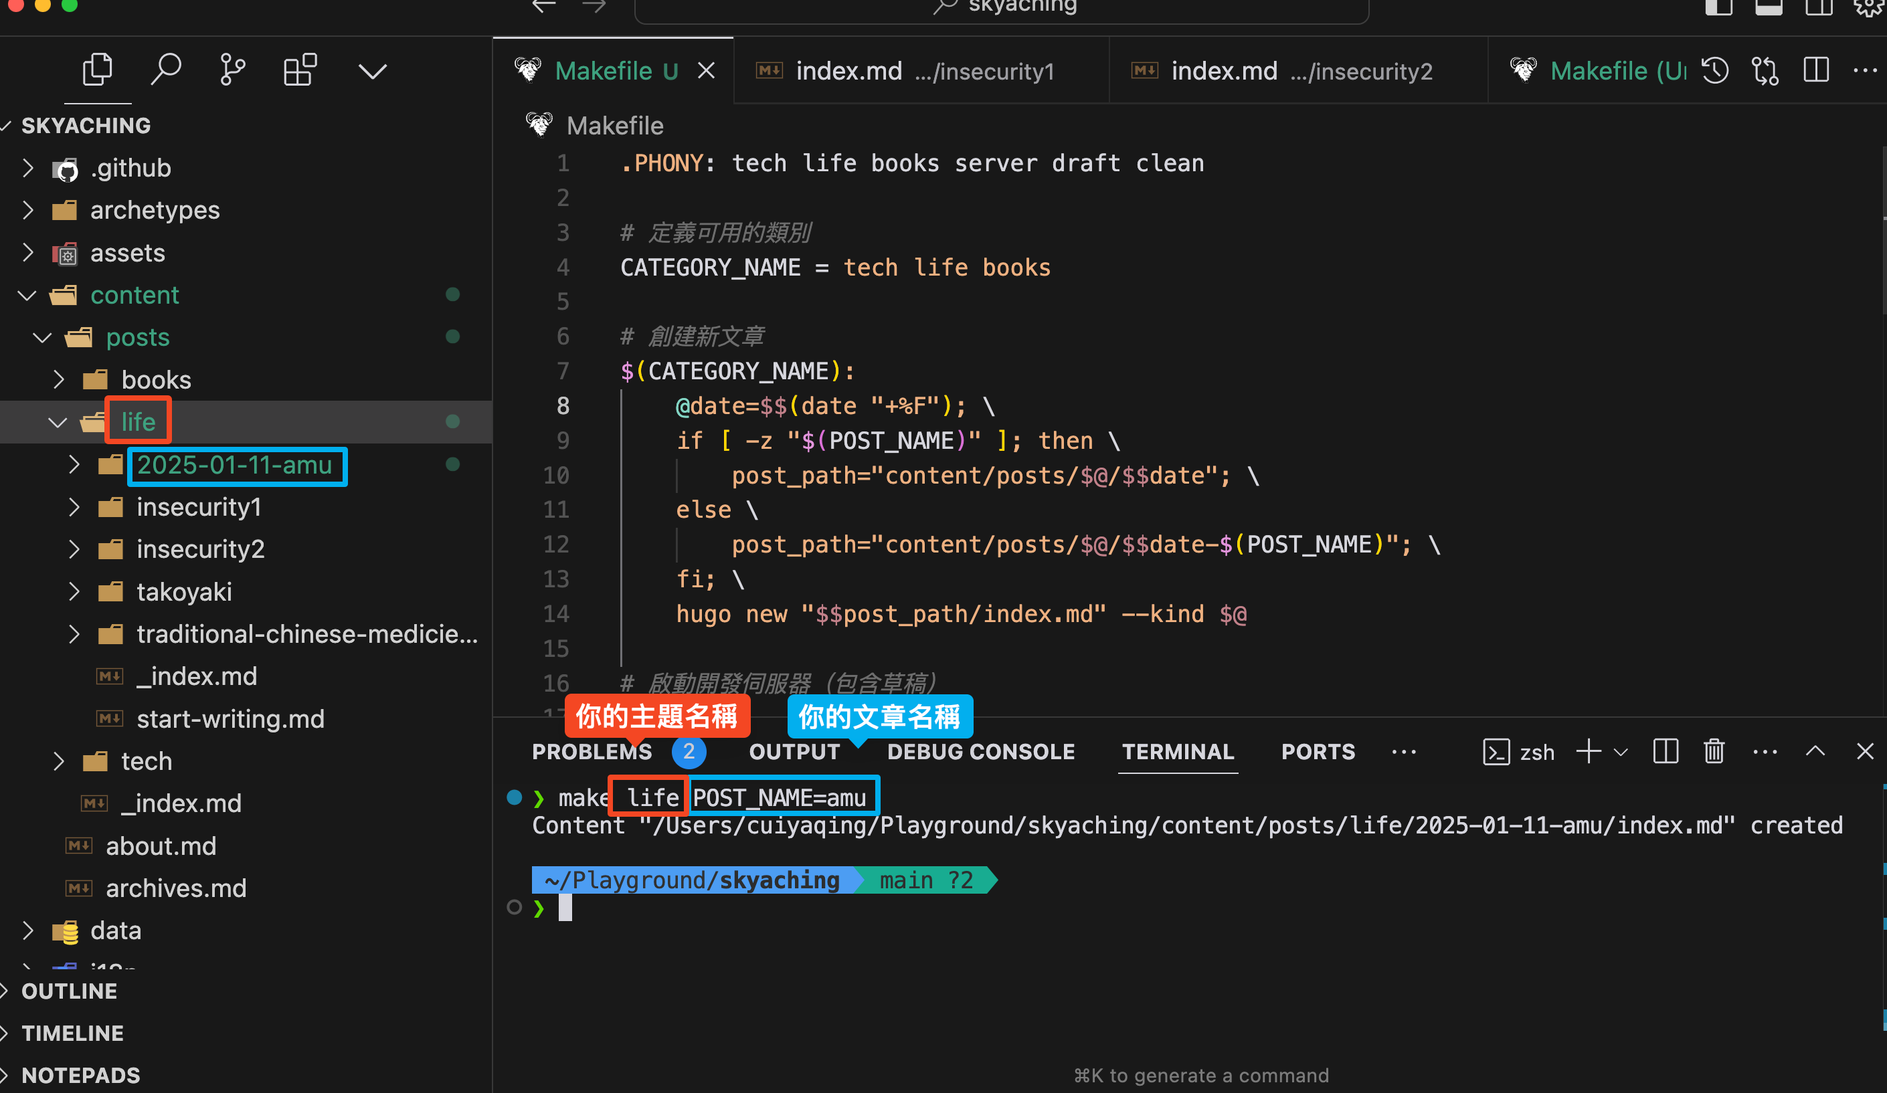The image size is (1887, 1093).
Task: Open the Explorer view icon
Action: [97, 70]
